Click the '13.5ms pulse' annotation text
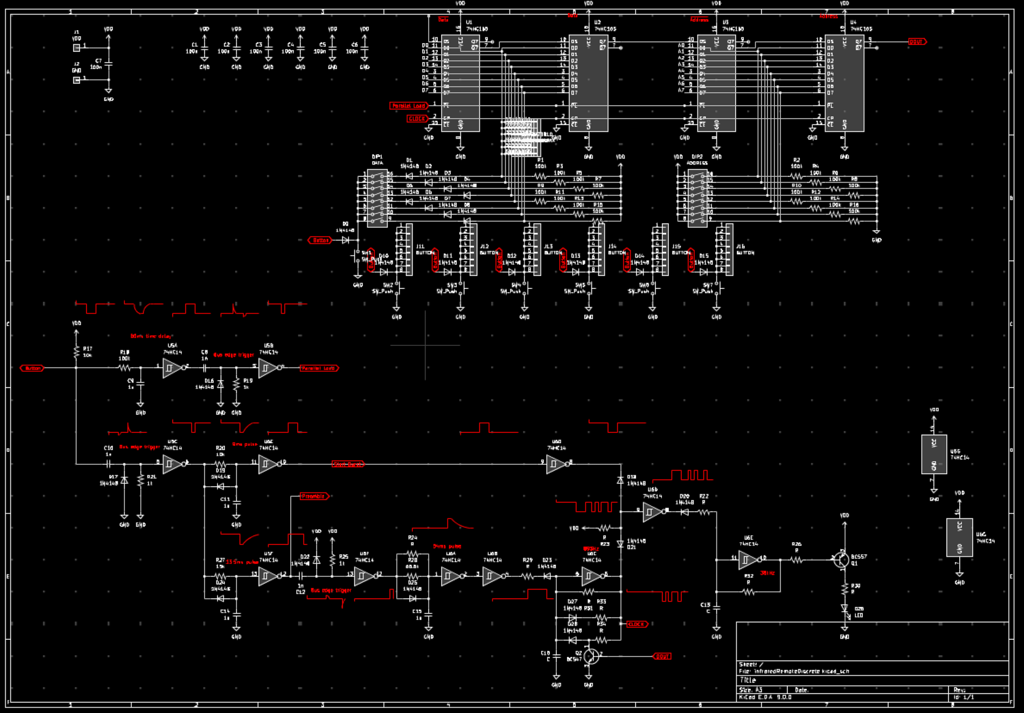Image resolution: width=1024 pixels, height=713 pixels. [x=242, y=562]
